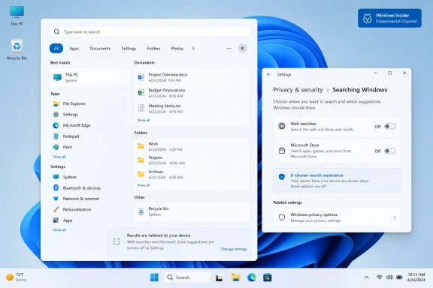Open battery status in system tray
Viewport: 433px width, 288px height.
(x=399, y=277)
